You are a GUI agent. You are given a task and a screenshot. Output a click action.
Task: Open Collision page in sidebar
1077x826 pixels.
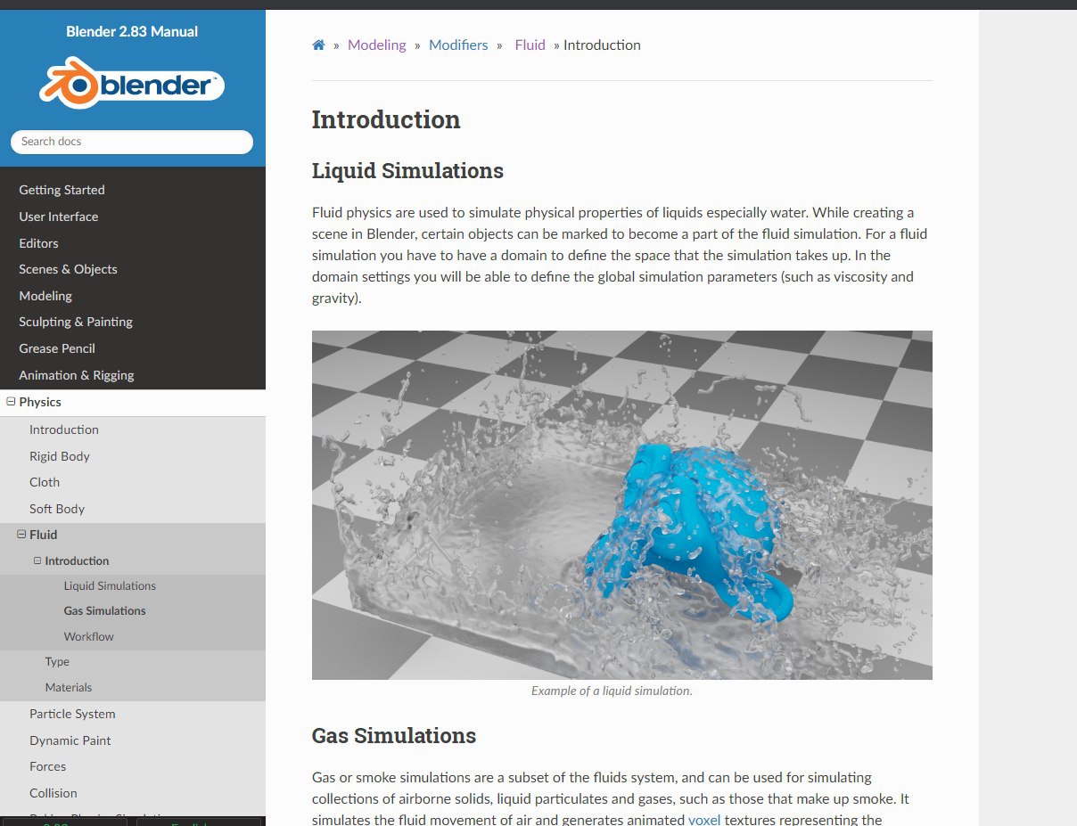pyautogui.click(x=53, y=793)
